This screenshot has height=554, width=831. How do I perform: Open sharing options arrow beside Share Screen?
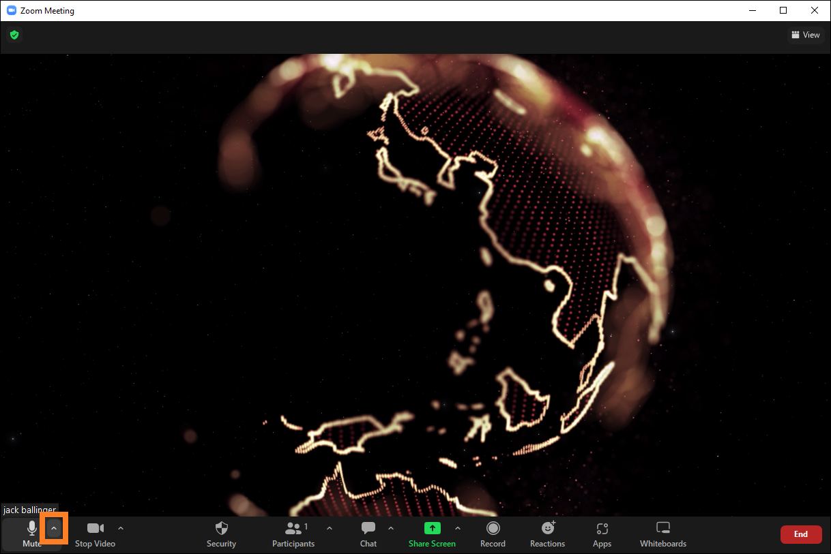[458, 528]
